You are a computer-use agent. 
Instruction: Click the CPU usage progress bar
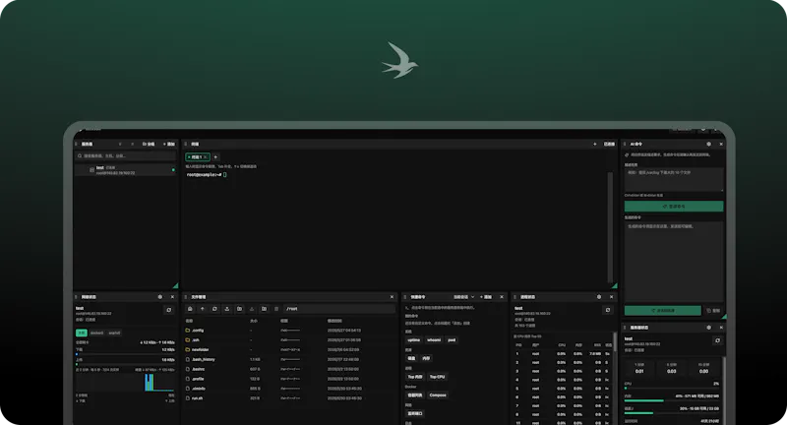[672, 388]
